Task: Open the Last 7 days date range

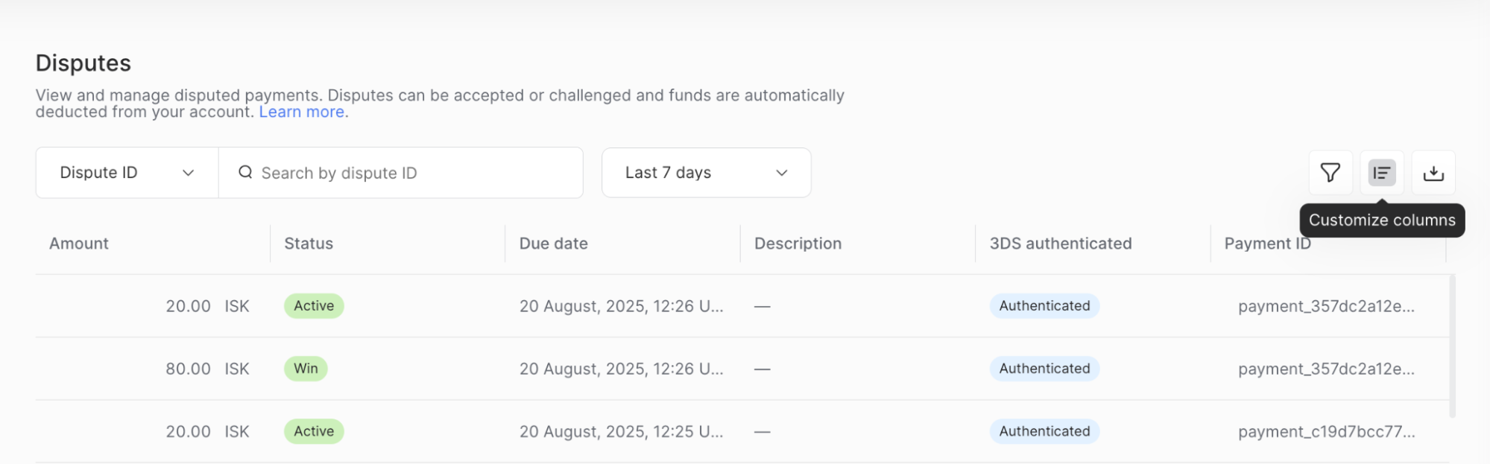Action: click(706, 173)
